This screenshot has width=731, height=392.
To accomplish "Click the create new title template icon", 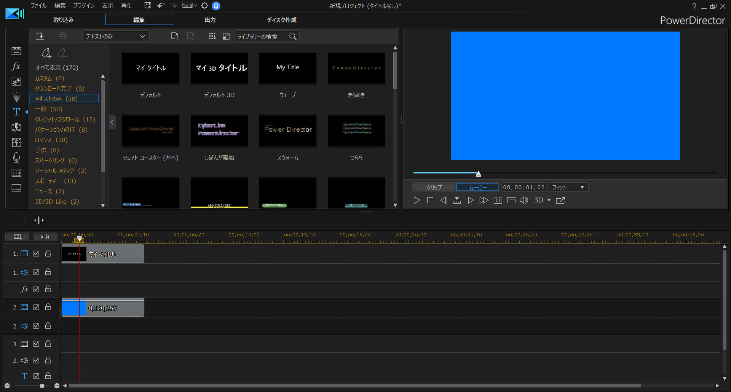I will click(x=175, y=36).
